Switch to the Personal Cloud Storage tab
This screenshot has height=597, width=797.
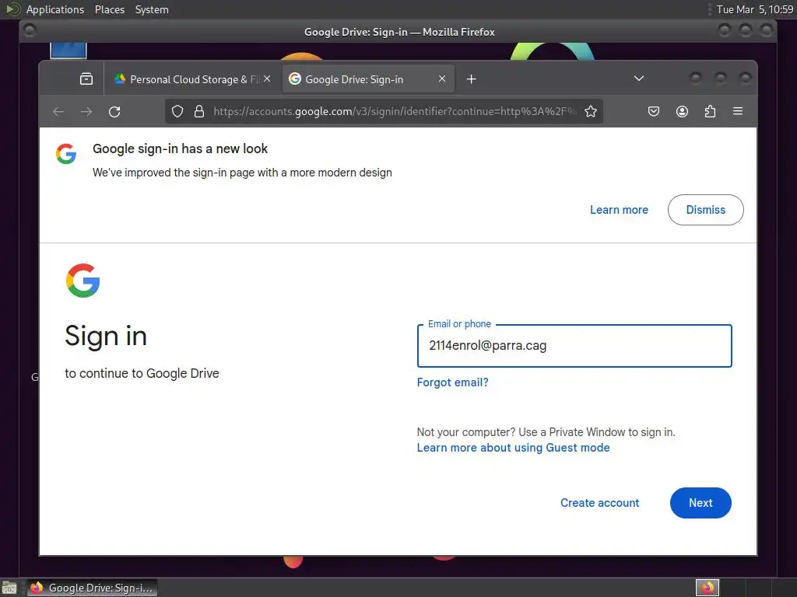tap(192, 79)
